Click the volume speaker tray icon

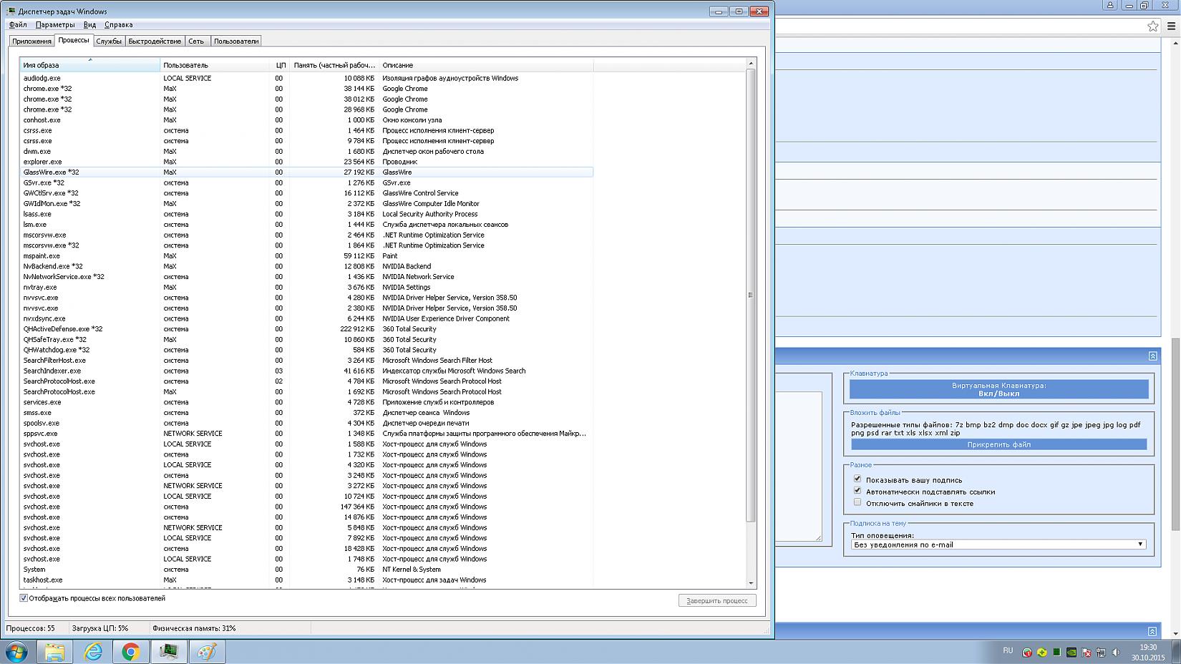pos(1116,653)
